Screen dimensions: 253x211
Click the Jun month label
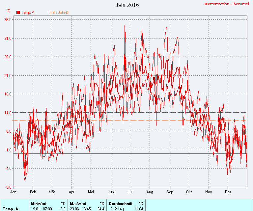click(111, 192)
